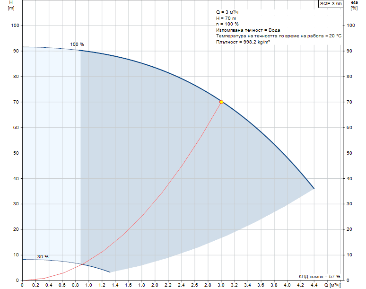Image resolution: width=366 pixels, height=289 pixels.
Task: Select the Плътност = 998.2 kg/m³ text
Action: 243,42
